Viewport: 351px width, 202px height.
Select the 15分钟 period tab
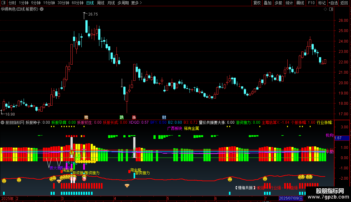tap(49, 3)
